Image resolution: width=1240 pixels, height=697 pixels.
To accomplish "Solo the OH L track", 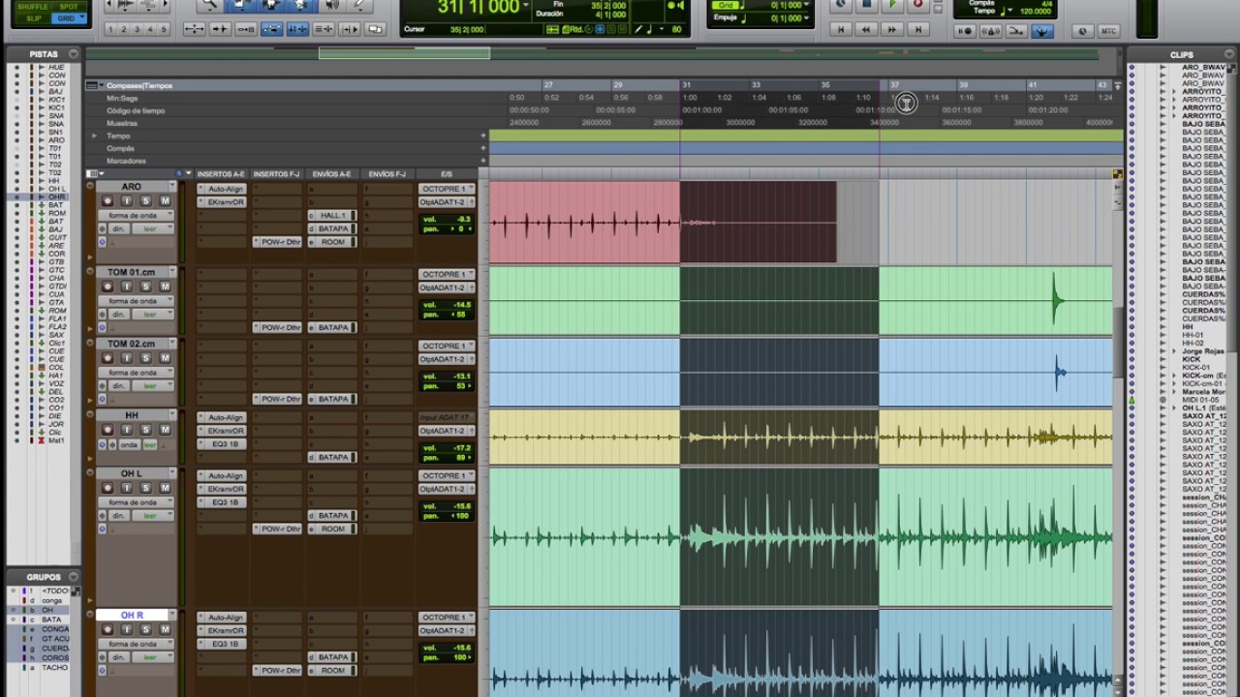I will coord(145,488).
